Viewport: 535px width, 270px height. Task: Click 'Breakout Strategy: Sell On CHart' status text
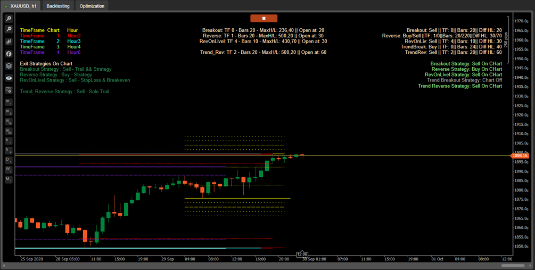466,63
